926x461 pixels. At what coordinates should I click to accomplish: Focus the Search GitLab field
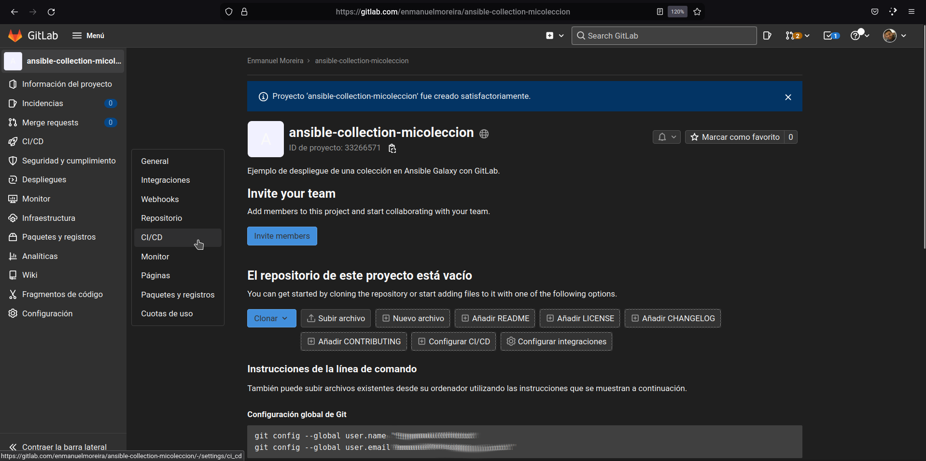[664, 36]
